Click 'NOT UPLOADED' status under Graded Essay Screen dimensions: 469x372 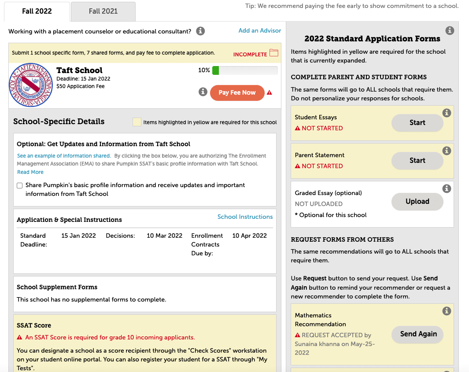tap(318, 204)
